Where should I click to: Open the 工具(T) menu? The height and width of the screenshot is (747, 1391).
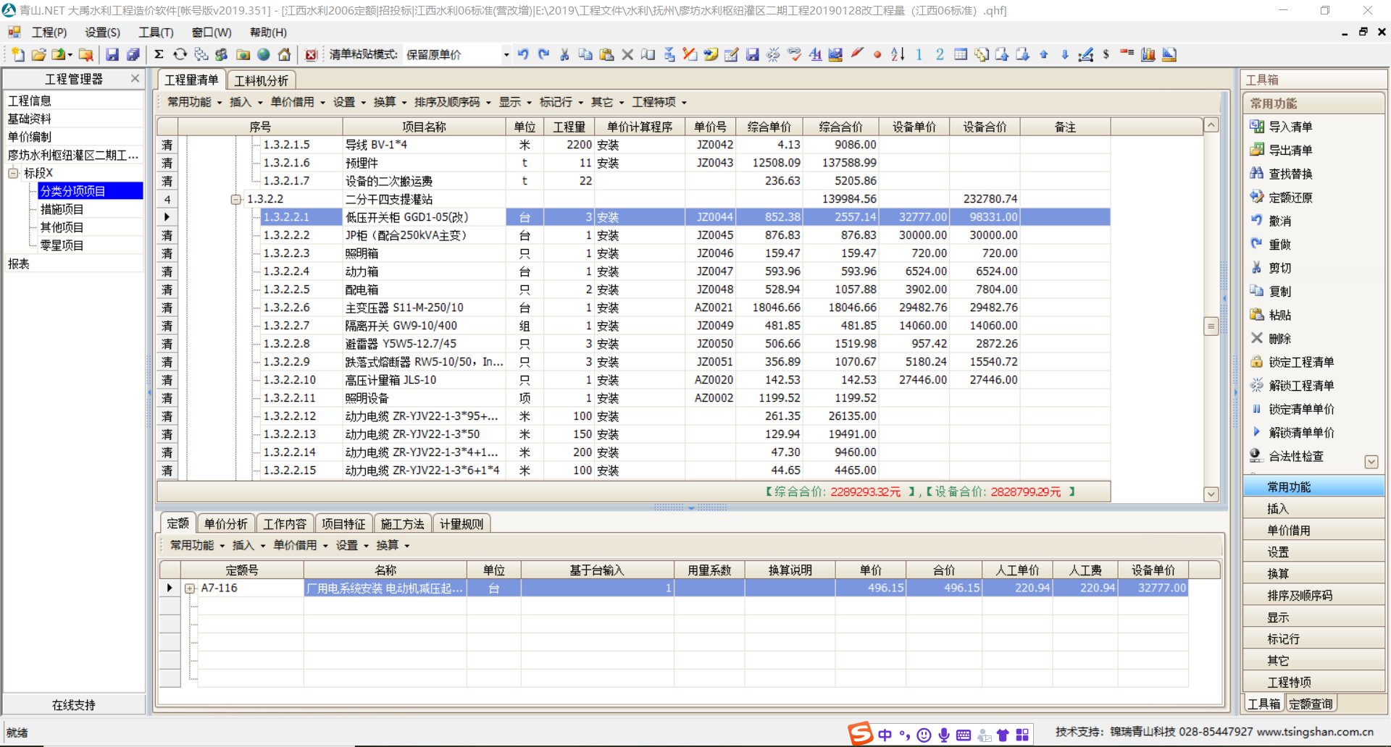156,33
